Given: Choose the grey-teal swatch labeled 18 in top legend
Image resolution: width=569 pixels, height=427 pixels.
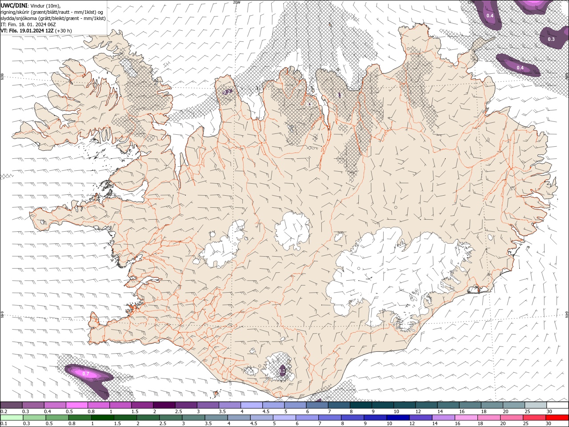Looking at the screenshot, I should [492, 405].
